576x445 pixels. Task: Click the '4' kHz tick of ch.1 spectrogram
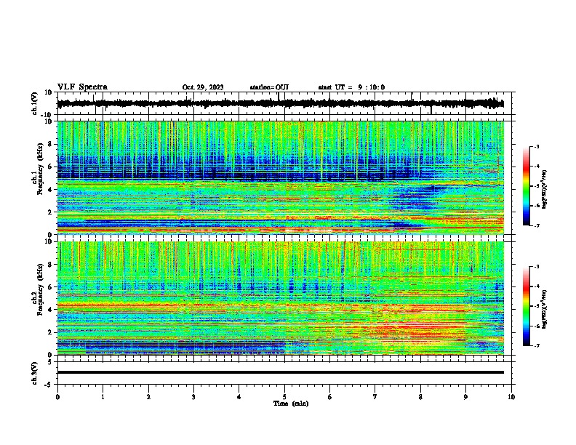tap(51, 190)
